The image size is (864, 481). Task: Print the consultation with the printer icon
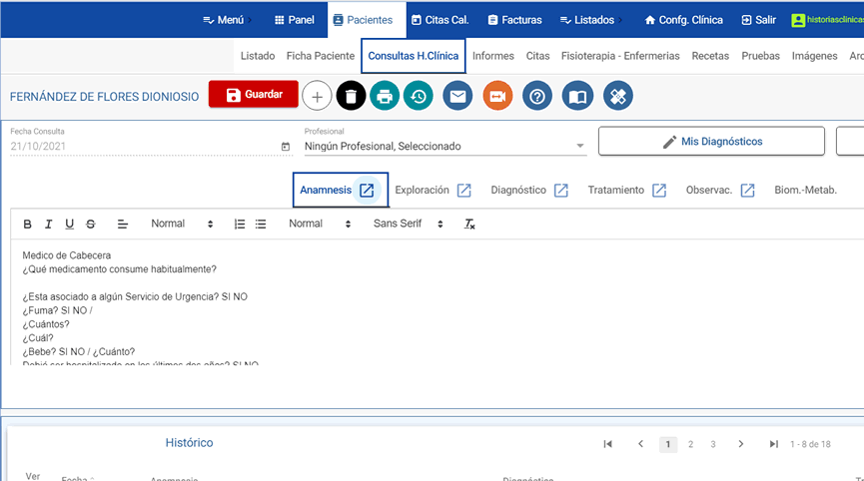(x=385, y=96)
